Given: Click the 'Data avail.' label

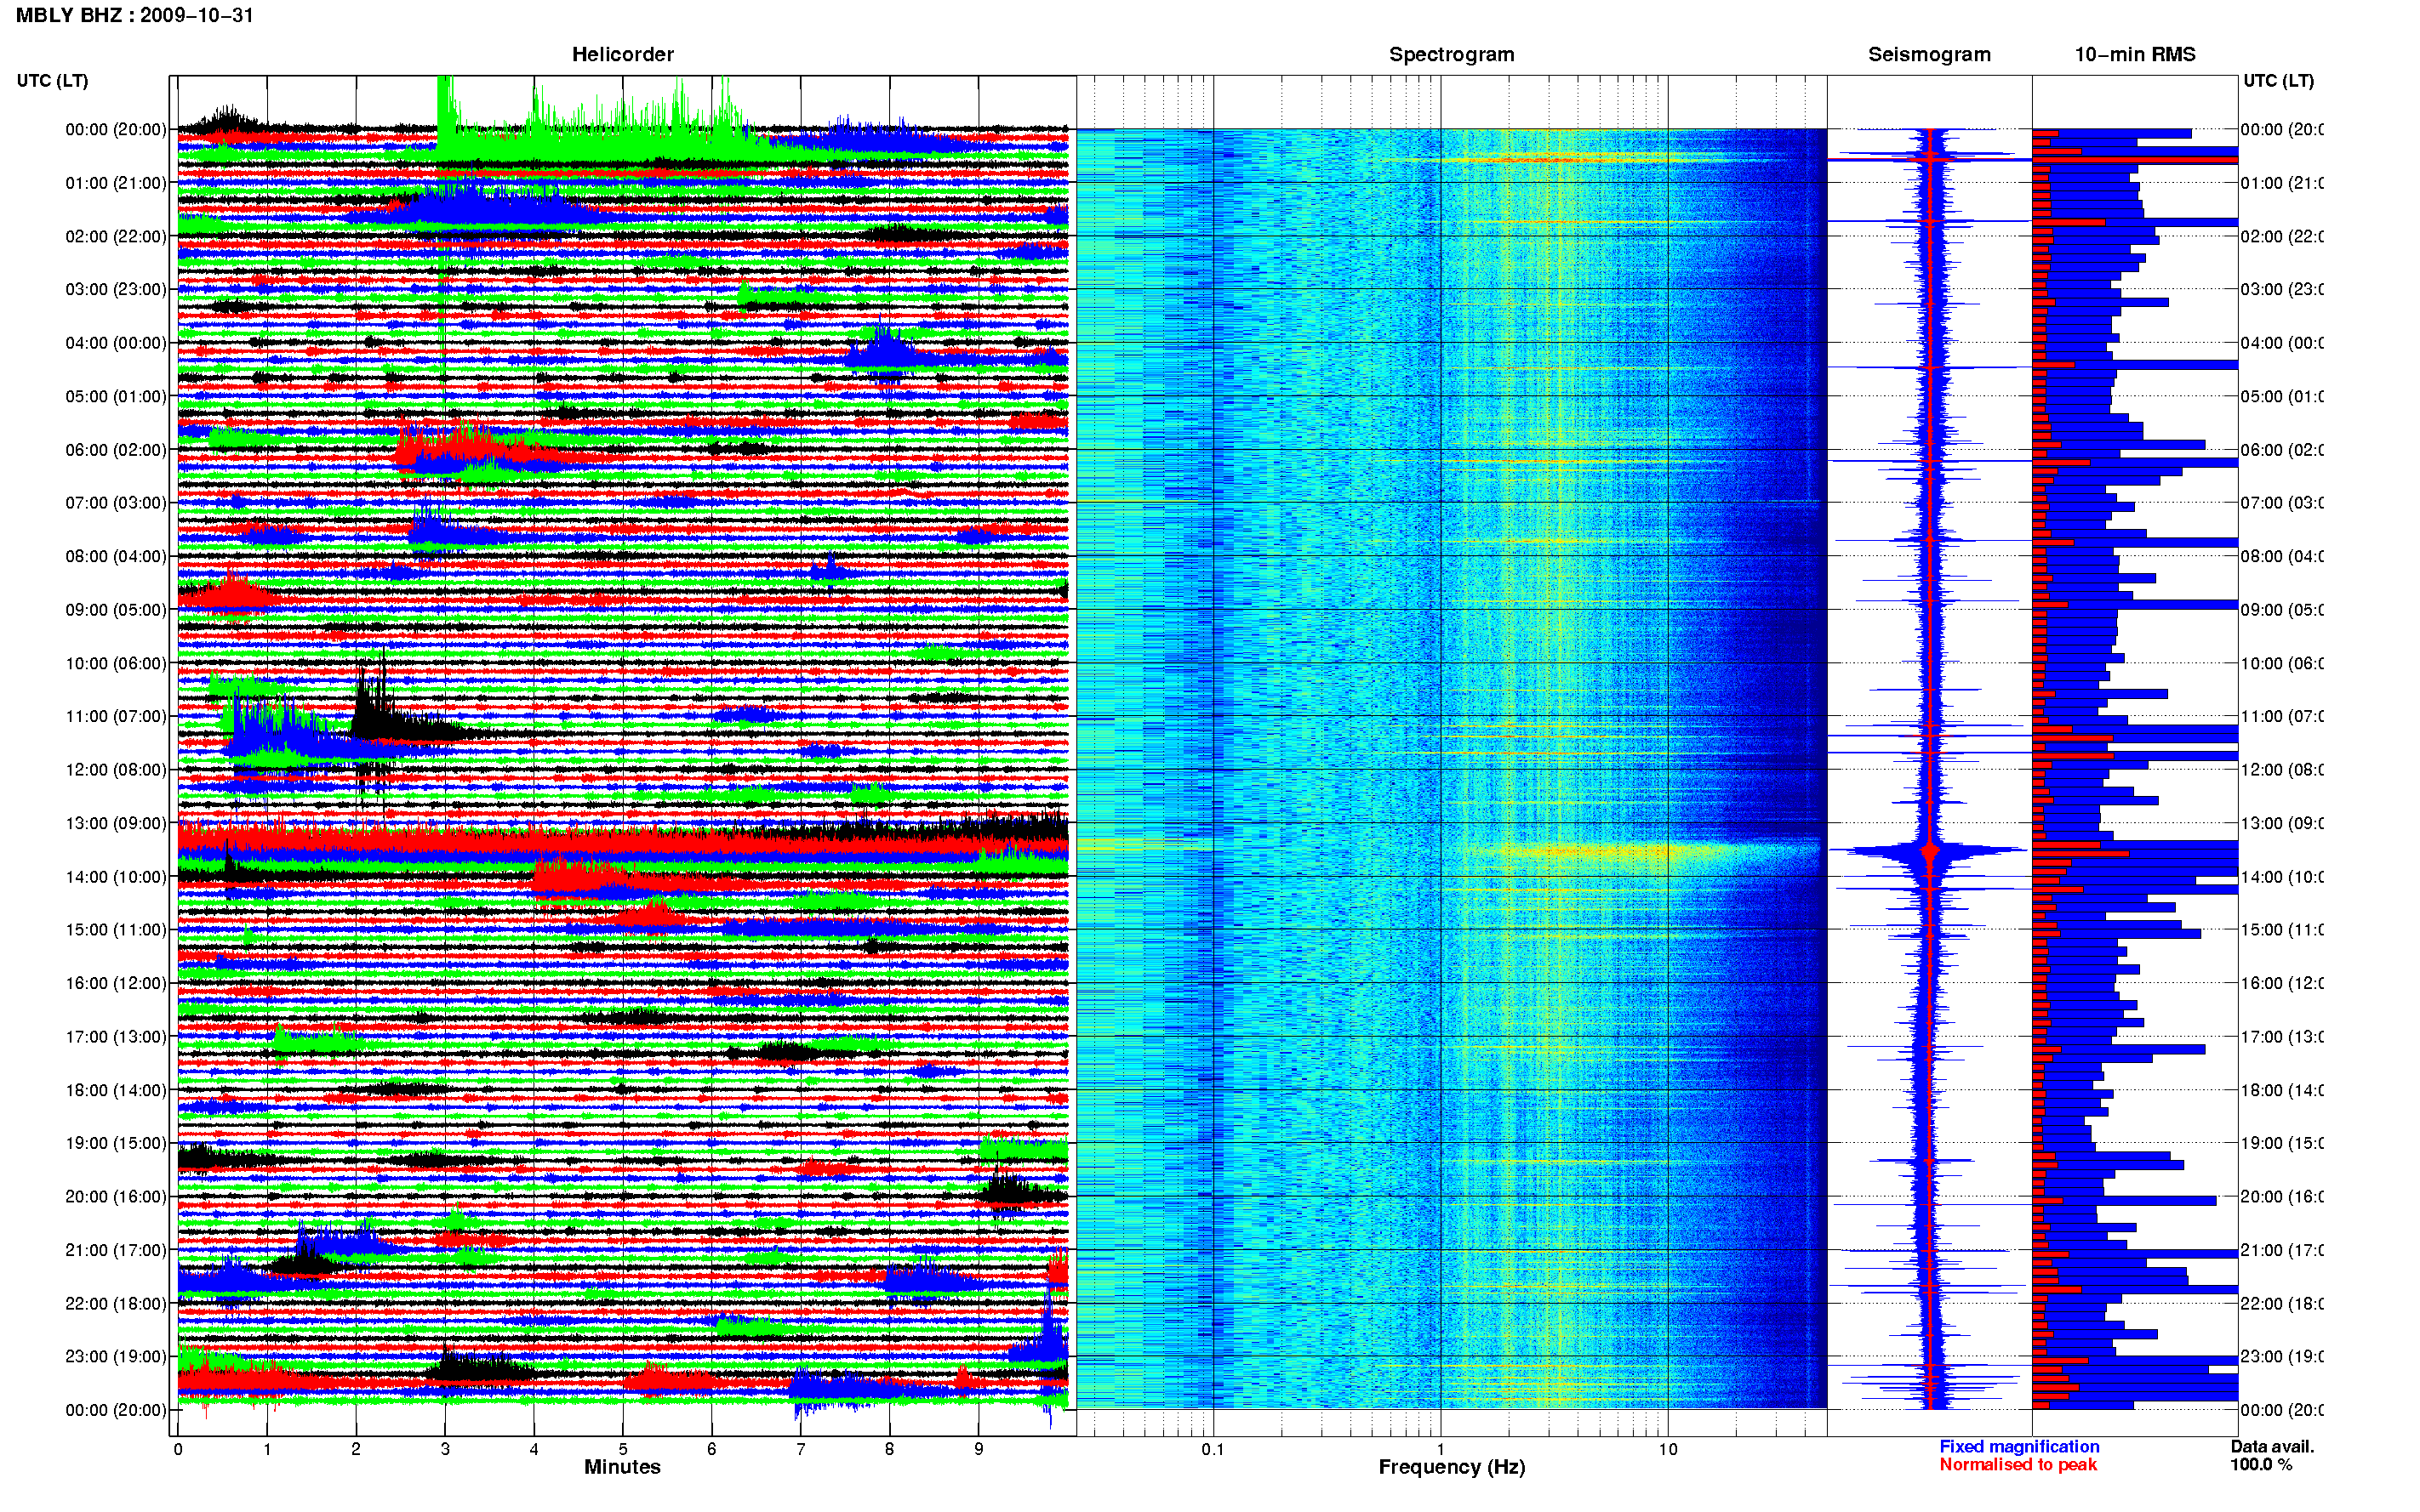Looking at the screenshot, I should click(2272, 1447).
